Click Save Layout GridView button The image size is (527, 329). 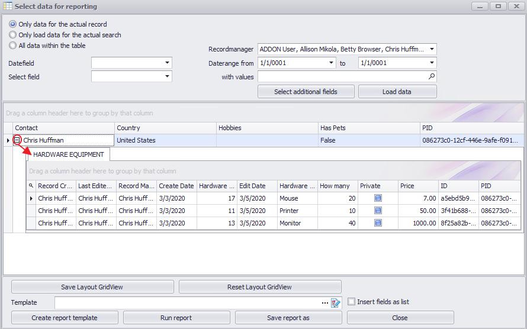pyautogui.click(x=92, y=287)
